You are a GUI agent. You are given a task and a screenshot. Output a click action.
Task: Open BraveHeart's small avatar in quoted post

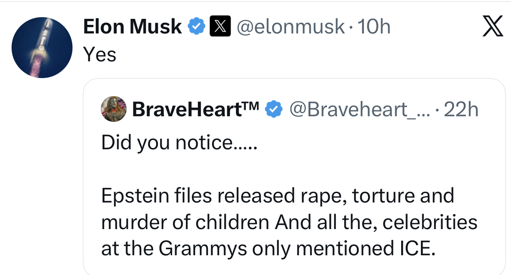coord(114,109)
